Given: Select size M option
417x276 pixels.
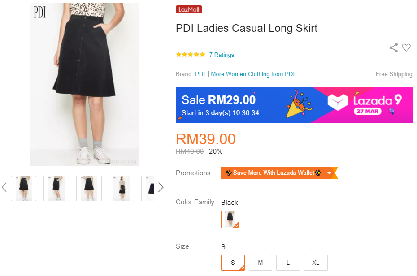Looking at the screenshot, I should (261, 263).
